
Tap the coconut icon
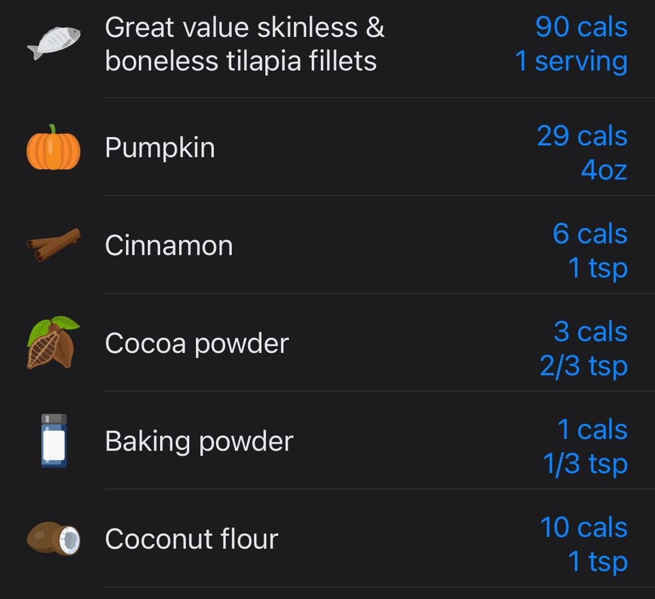tap(53, 538)
